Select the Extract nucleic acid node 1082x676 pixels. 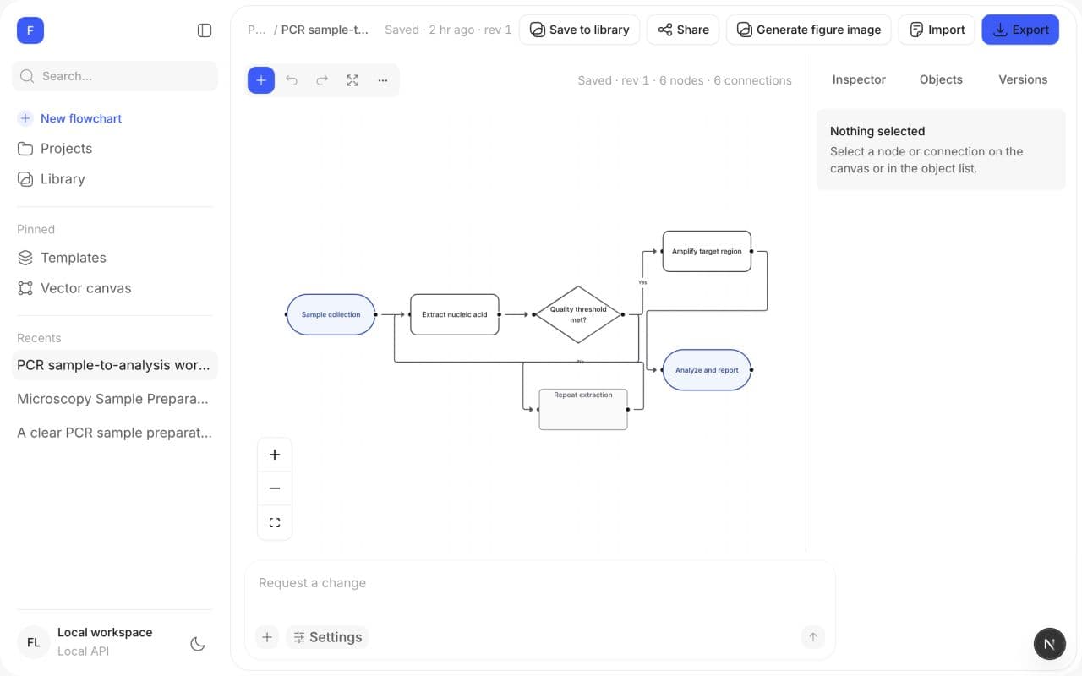[x=455, y=314]
